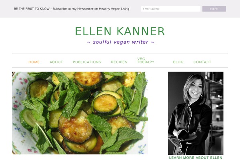The width and height of the screenshot is (240, 160).
Task: Open the zucchini and mint dish image
Action: click(80, 113)
